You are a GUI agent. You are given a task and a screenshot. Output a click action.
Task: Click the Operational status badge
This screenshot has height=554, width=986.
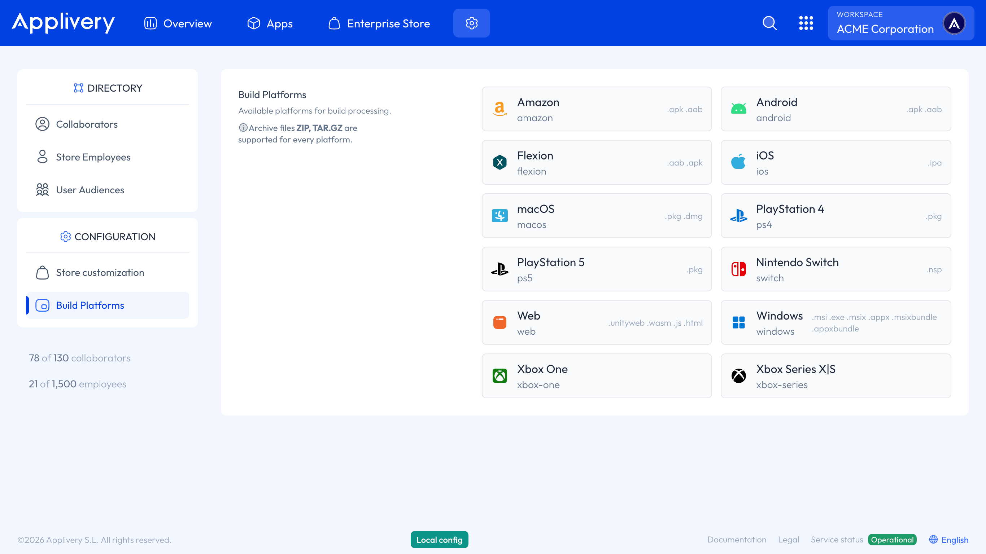892,540
